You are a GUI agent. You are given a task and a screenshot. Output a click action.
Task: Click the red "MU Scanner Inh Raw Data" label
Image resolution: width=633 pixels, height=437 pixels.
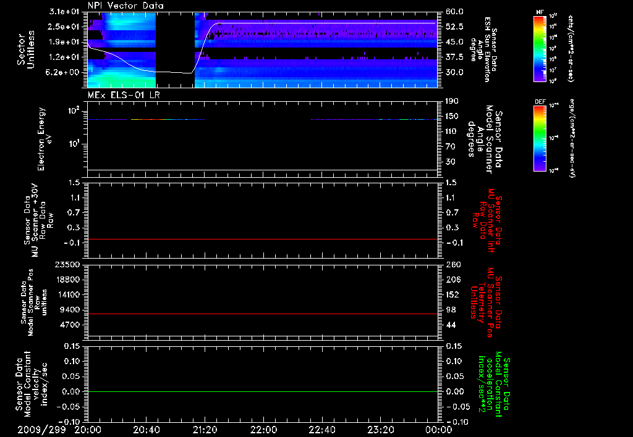click(x=486, y=220)
